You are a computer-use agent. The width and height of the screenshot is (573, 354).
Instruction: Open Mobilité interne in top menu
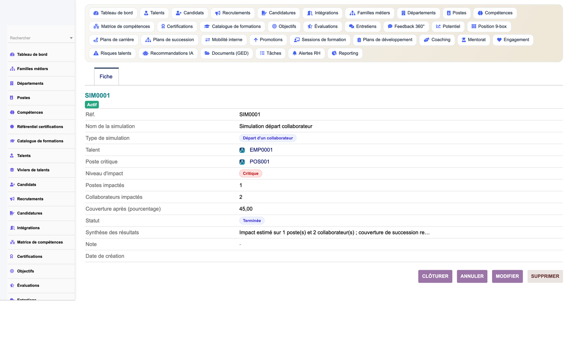[x=224, y=40]
